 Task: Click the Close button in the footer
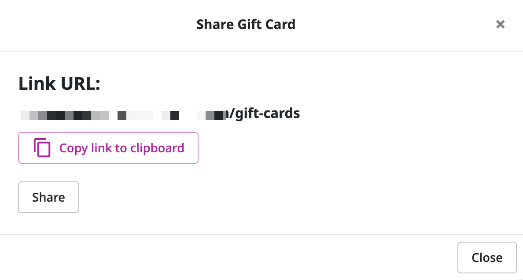click(487, 258)
